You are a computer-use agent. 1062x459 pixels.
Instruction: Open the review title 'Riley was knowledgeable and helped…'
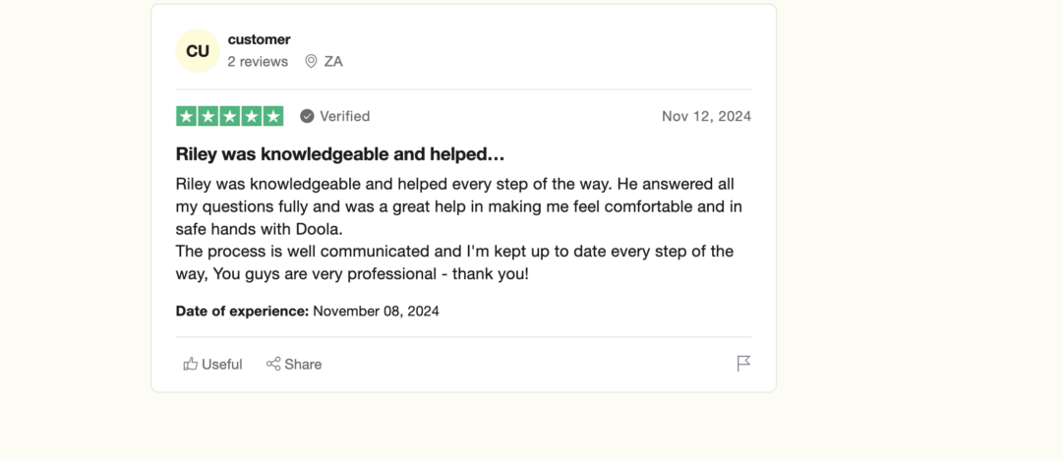[x=340, y=154]
